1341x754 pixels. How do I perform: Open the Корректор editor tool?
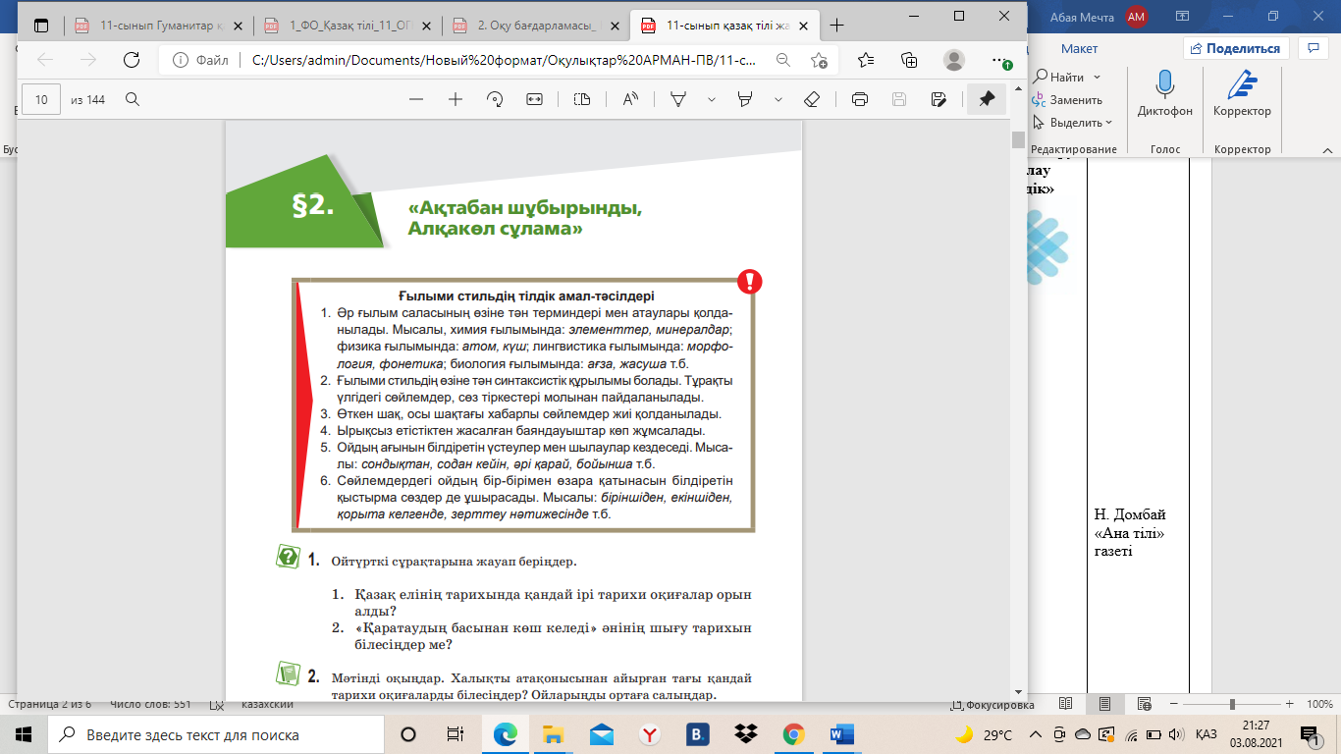click(1242, 95)
